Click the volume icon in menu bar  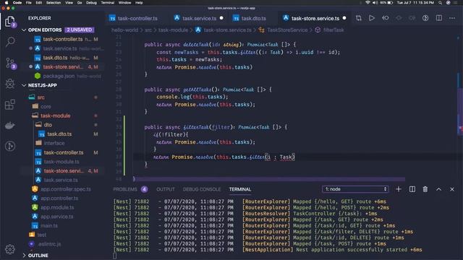(375, 3)
